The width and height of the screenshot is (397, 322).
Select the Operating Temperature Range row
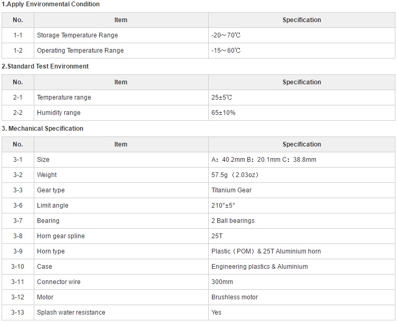coord(198,51)
